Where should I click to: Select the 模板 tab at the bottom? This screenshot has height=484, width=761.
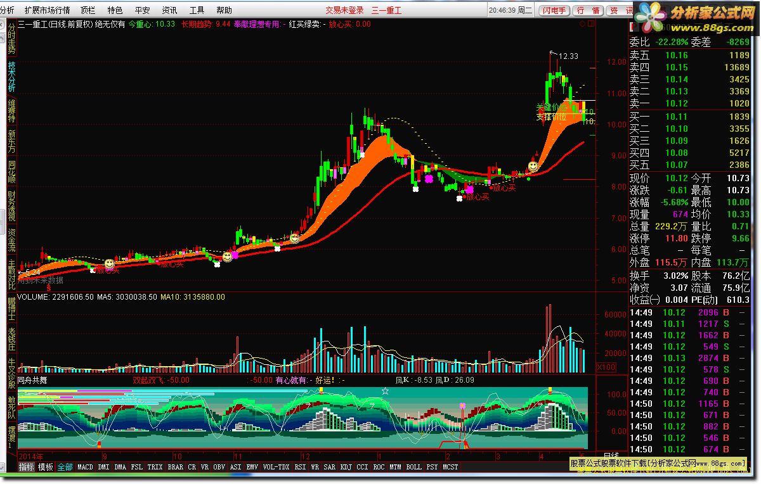45,467
